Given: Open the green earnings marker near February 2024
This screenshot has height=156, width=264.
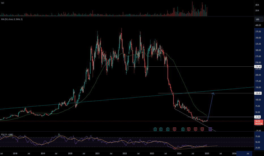Looking at the screenshot, I should click(x=183, y=129).
